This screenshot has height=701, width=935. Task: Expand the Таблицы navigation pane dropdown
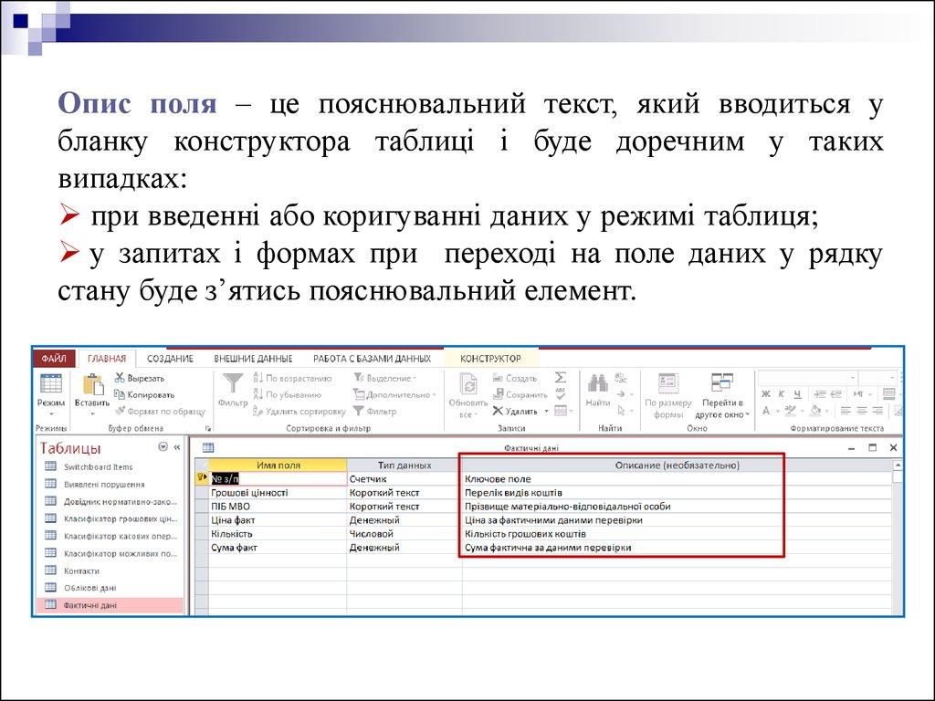pos(163,447)
